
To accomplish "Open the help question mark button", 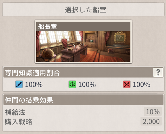I will (158, 72).
